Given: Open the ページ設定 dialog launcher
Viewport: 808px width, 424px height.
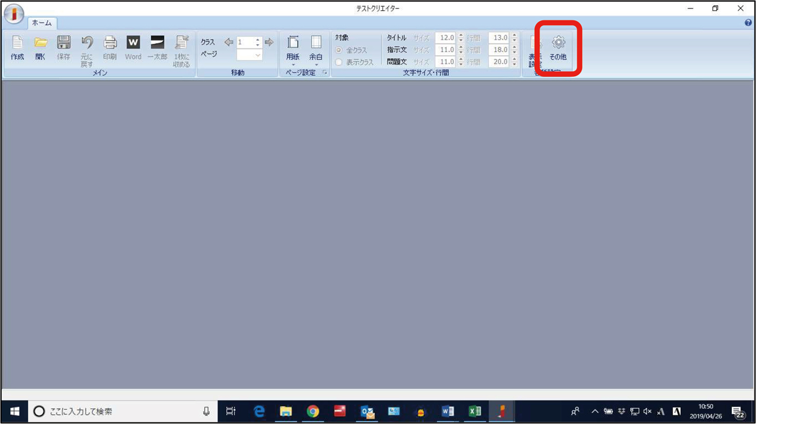Looking at the screenshot, I should pos(325,73).
